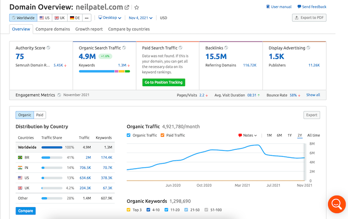Viewport: 348px width, 219px height.
Task: Click the Engagement Metrics info icon
Action: pos(59,95)
